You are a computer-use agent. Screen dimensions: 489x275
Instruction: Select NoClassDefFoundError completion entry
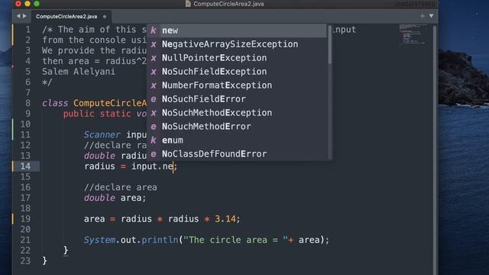tap(237, 154)
